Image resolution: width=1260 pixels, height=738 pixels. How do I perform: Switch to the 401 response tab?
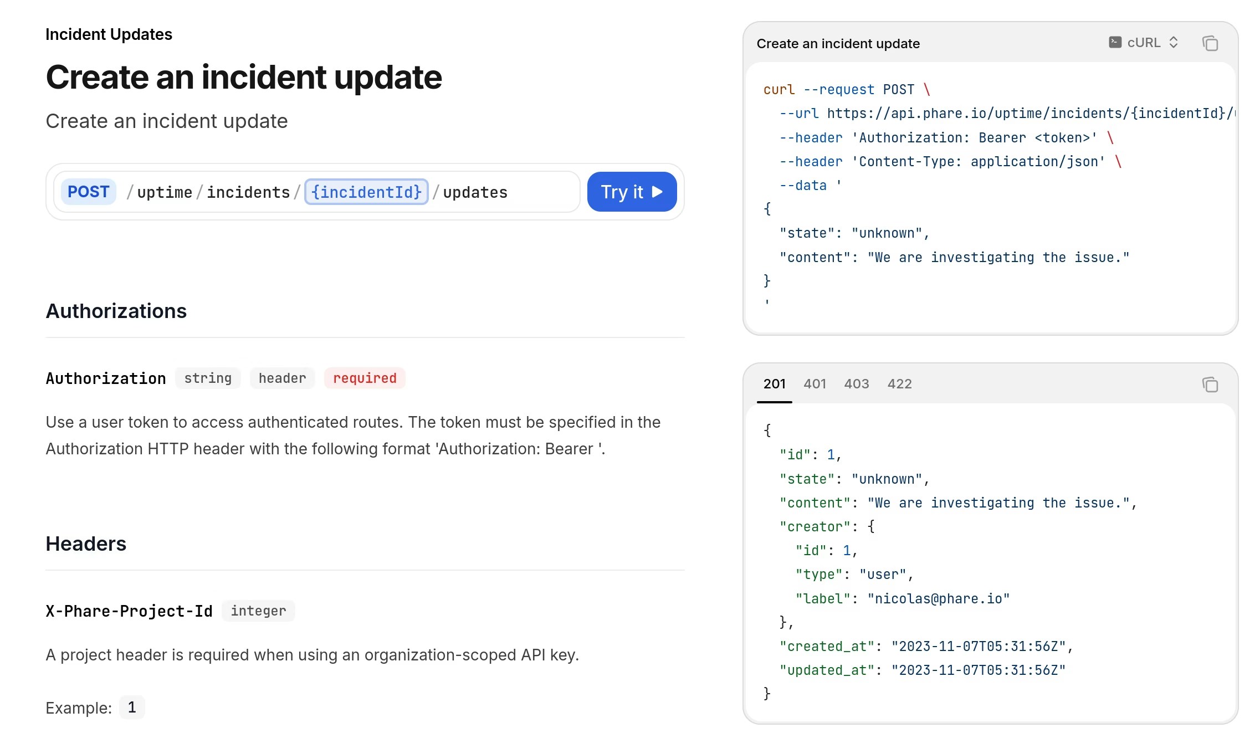(815, 383)
